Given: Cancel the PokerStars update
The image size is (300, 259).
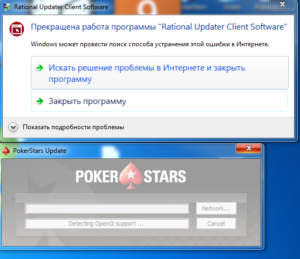Looking at the screenshot, I should tap(216, 223).
